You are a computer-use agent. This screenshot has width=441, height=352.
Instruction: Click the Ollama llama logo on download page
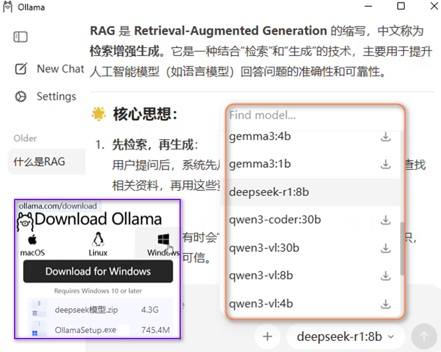click(x=25, y=221)
